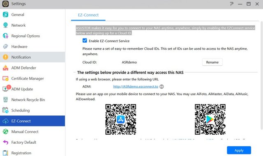Select Registration in the sidebar
The height and width of the screenshot is (156, 263).
coord(32,153)
